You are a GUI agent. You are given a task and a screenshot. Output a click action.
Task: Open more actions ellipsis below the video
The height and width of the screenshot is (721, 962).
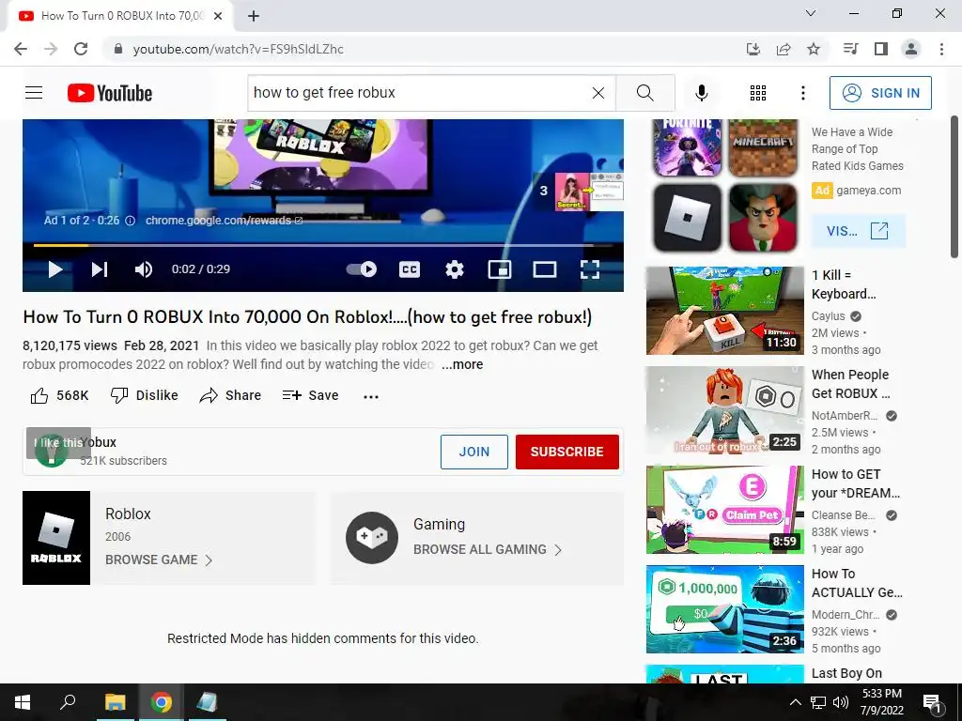pos(370,396)
